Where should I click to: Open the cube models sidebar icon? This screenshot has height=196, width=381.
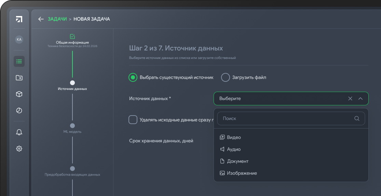click(x=19, y=94)
